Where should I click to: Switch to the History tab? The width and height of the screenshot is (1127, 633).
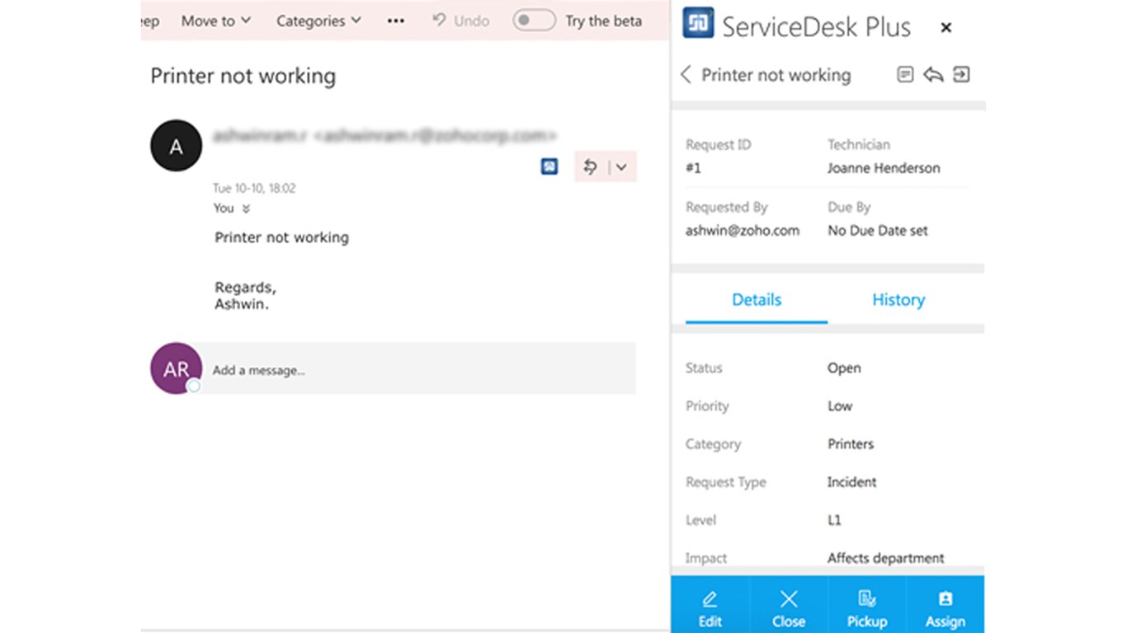click(898, 300)
